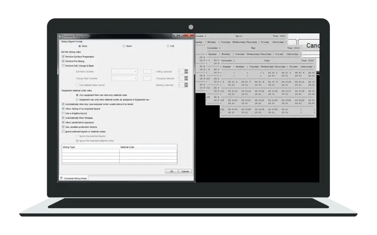The width and height of the screenshot is (377, 235).
Task: Increase the Charging Calendar value
Action: tap(186, 77)
